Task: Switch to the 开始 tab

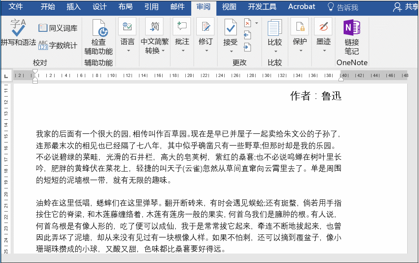Action: tap(48, 7)
